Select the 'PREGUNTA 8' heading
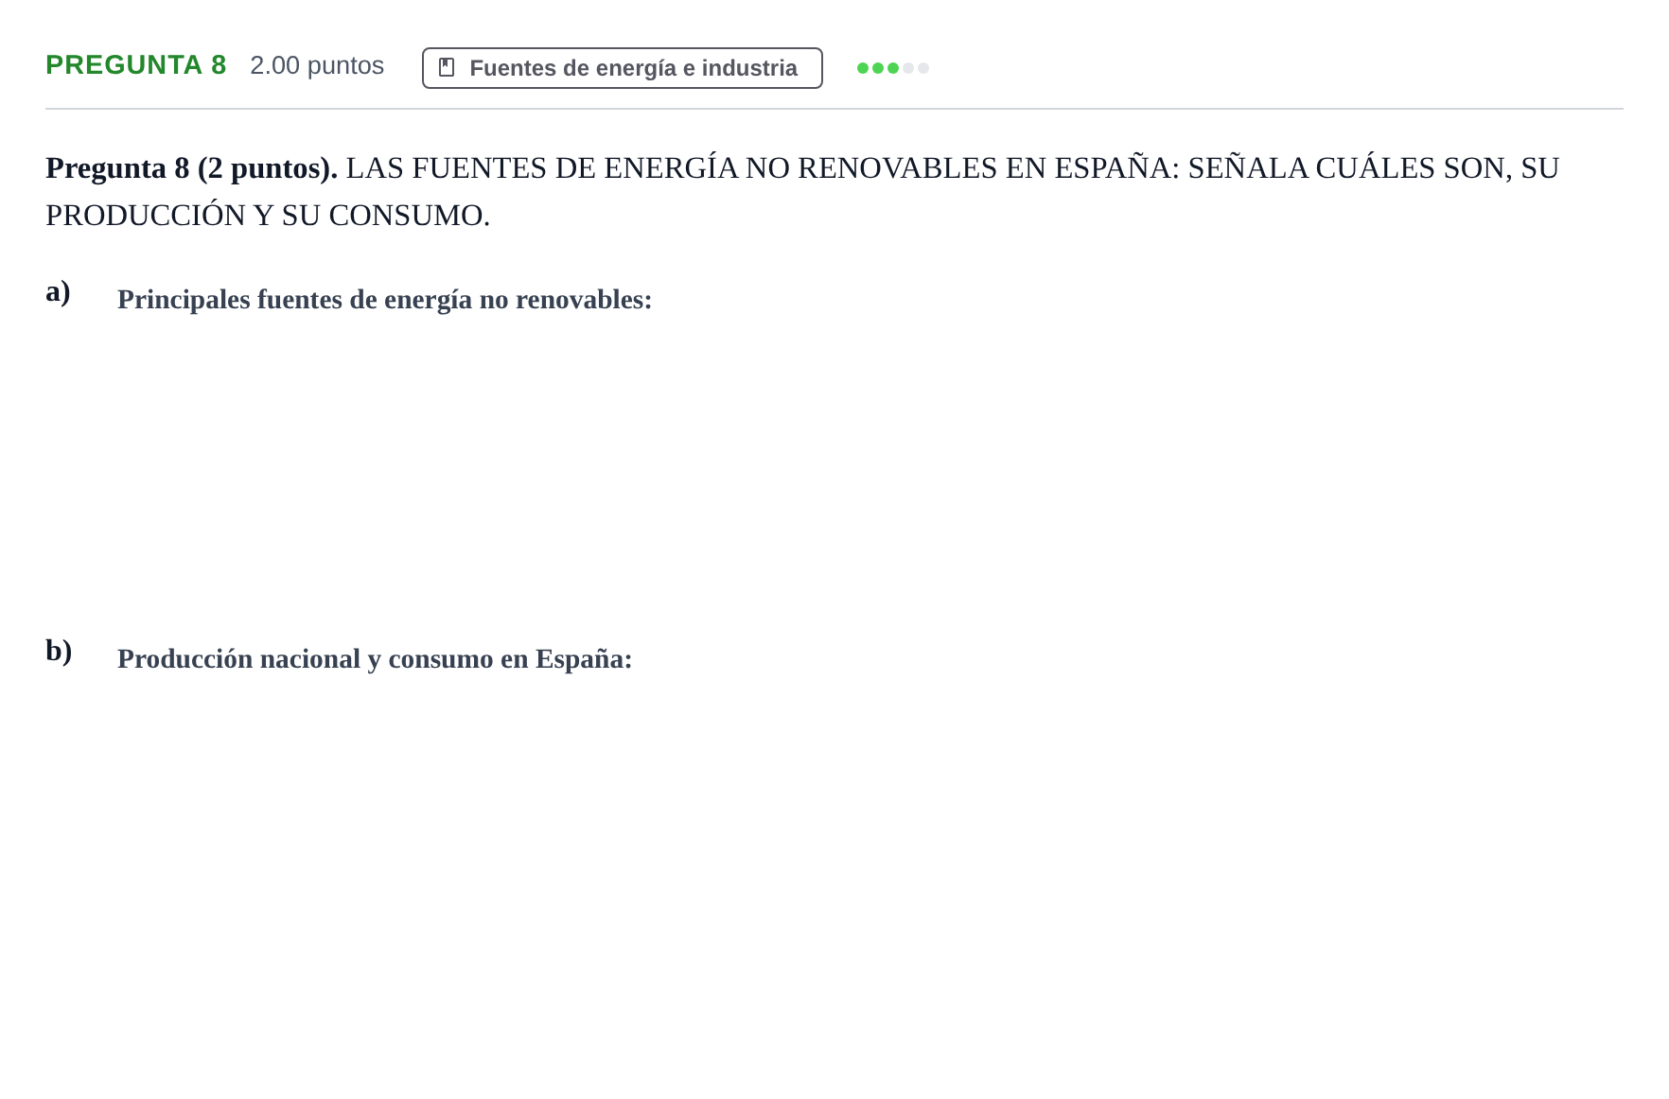Viewport: 1669px width, 1099px height. click(x=136, y=65)
